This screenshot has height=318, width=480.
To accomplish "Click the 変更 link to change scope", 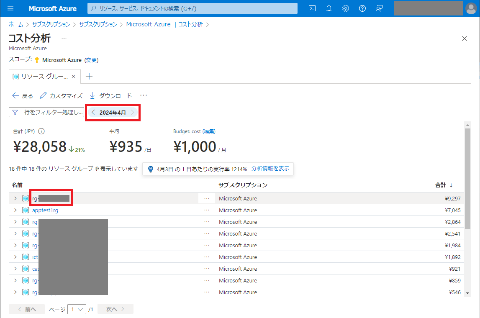I will point(91,60).
